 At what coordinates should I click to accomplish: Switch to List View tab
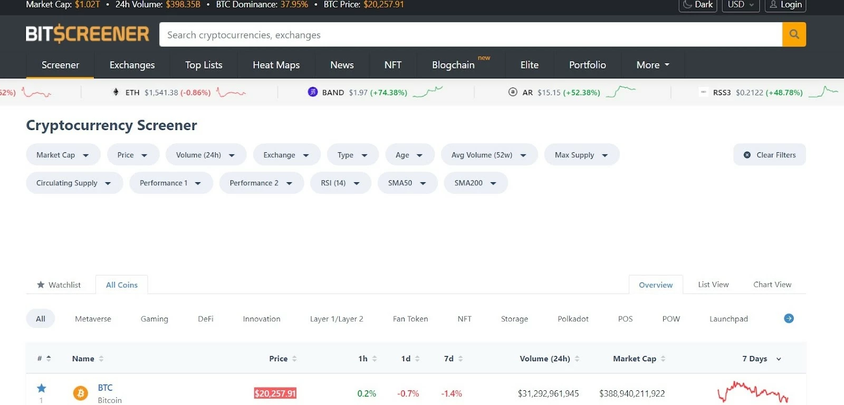pyautogui.click(x=713, y=284)
